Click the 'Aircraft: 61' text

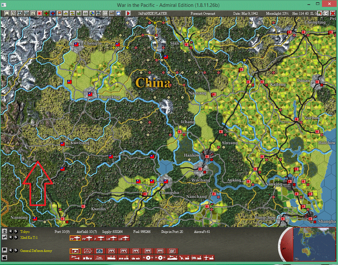coord(202,232)
